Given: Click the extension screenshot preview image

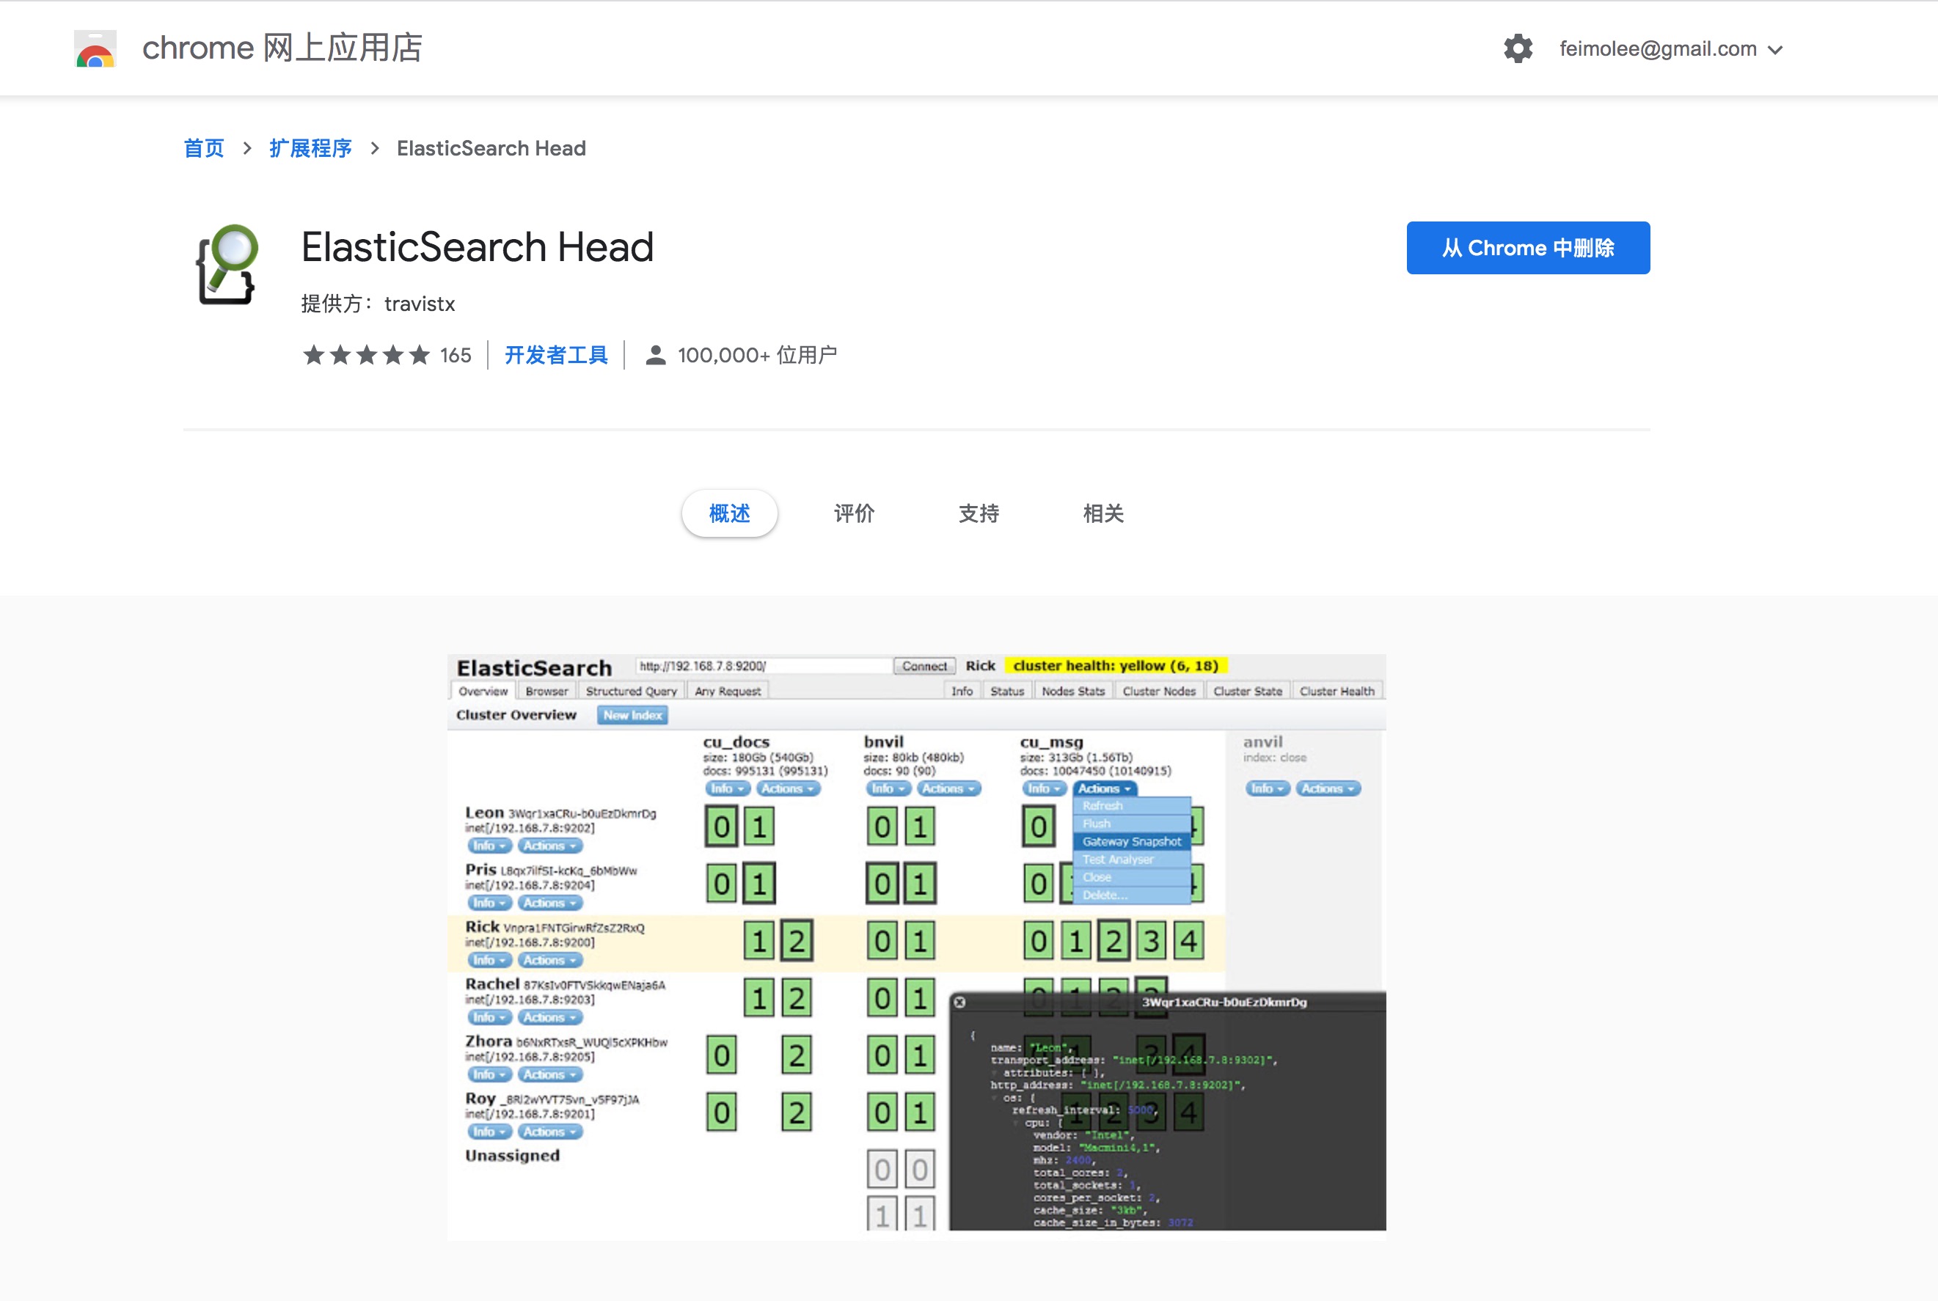Looking at the screenshot, I should [x=916, y=946].
